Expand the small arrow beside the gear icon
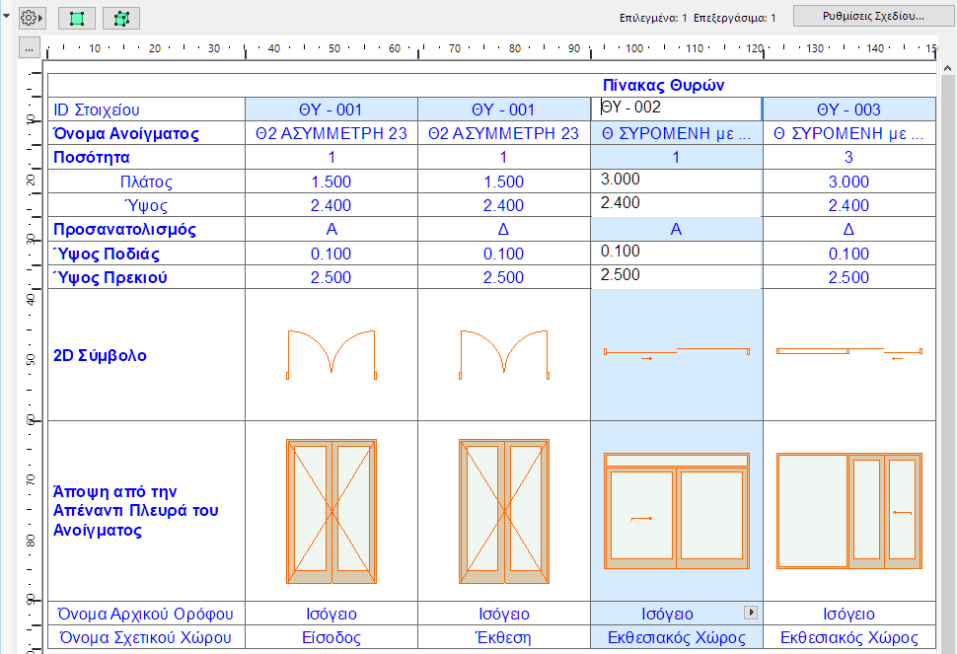Viewport: 957px width, 654px height. 42,17
